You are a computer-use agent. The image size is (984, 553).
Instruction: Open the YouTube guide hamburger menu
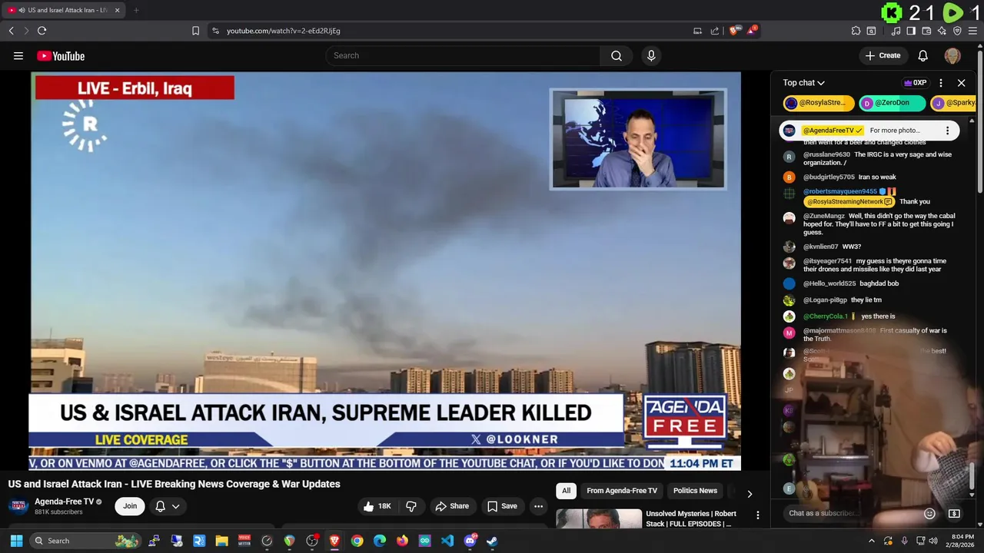[18, 55]
